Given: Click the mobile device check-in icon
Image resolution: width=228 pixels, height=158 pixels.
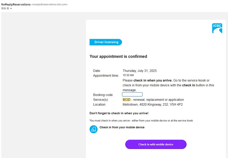Looking at the screenshot, I should click(93, 129).
